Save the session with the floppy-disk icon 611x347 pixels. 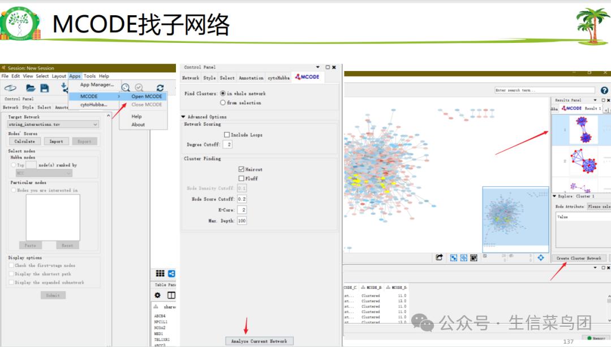(x=45, y=88)
